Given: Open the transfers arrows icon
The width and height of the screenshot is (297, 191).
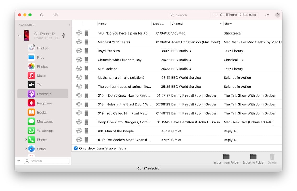Looking at the screenshot, I should (267, 15).
